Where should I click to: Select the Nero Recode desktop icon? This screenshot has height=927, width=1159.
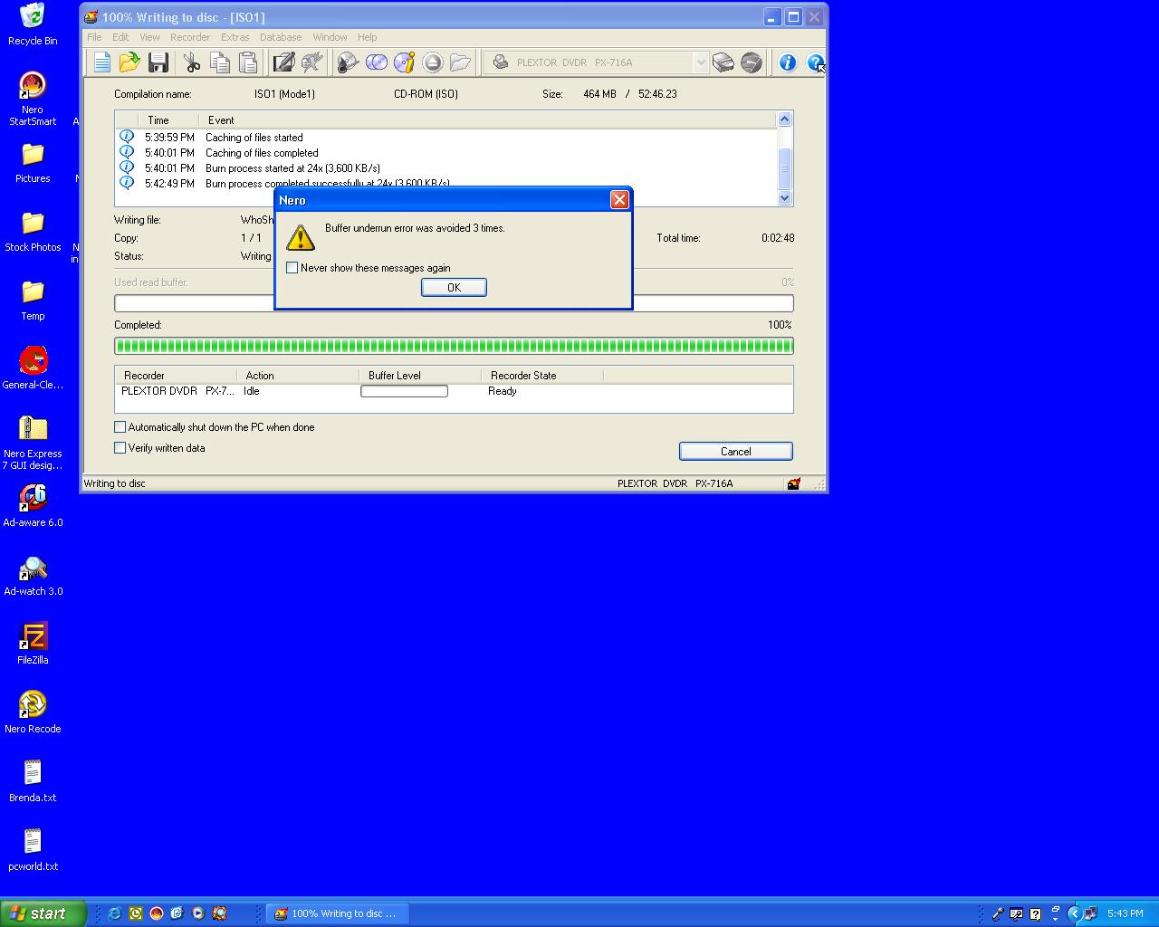[x=33, y=712]
